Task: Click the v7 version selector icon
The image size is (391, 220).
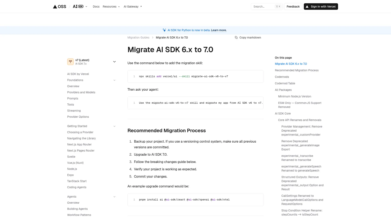Action: [71, 62]
